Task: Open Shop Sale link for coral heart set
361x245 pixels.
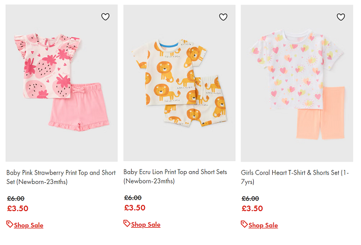Action: pos(263,225)
